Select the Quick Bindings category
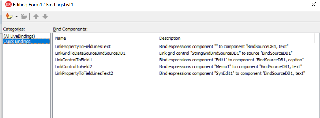Viewport: 320px width, 118px height. pyautogui.click(x=17, y=41)
